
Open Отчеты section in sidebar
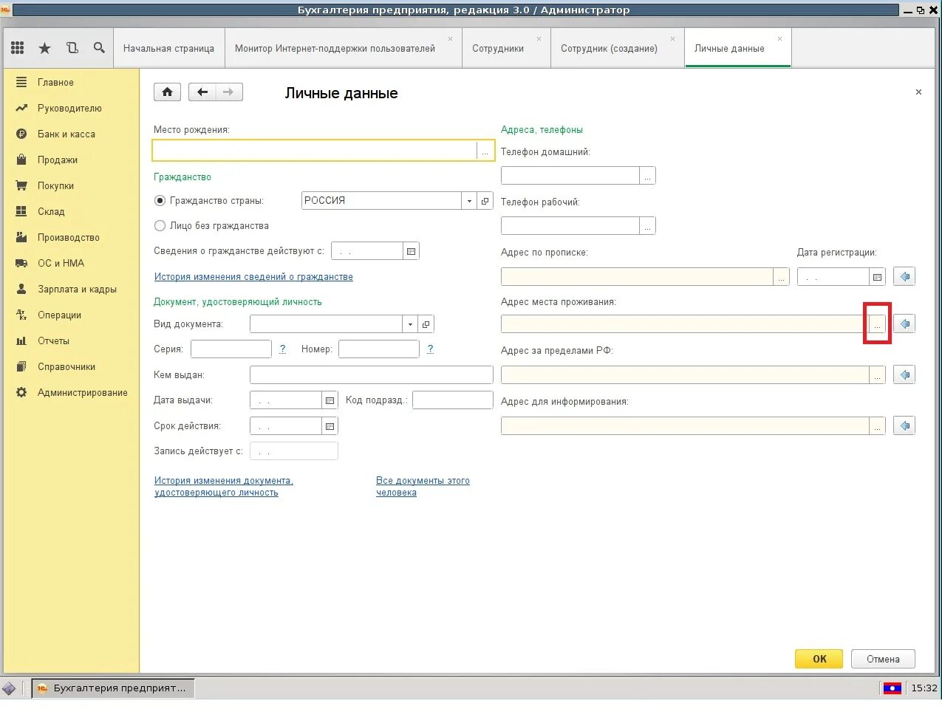[71, 340]
